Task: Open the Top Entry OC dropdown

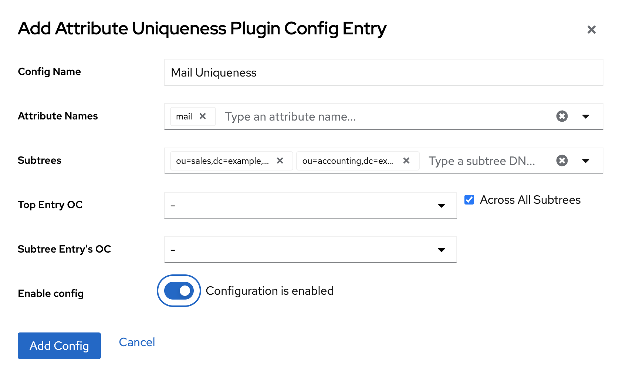Action: click(x=310, y=205)
